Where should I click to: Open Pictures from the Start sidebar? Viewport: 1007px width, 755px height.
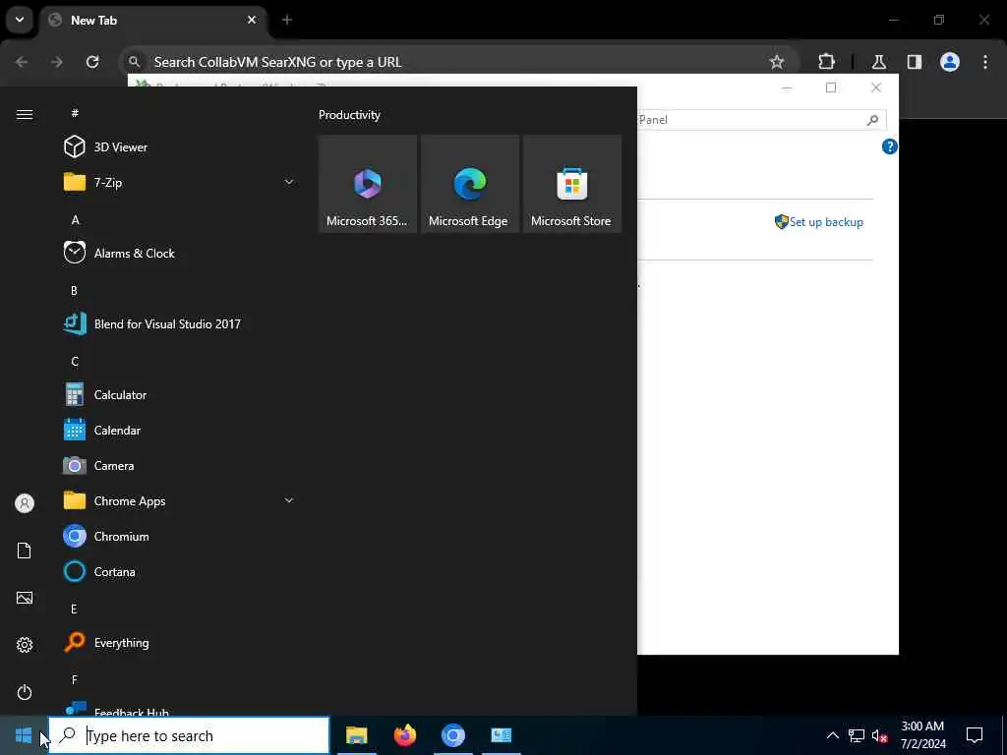[25, 598]
